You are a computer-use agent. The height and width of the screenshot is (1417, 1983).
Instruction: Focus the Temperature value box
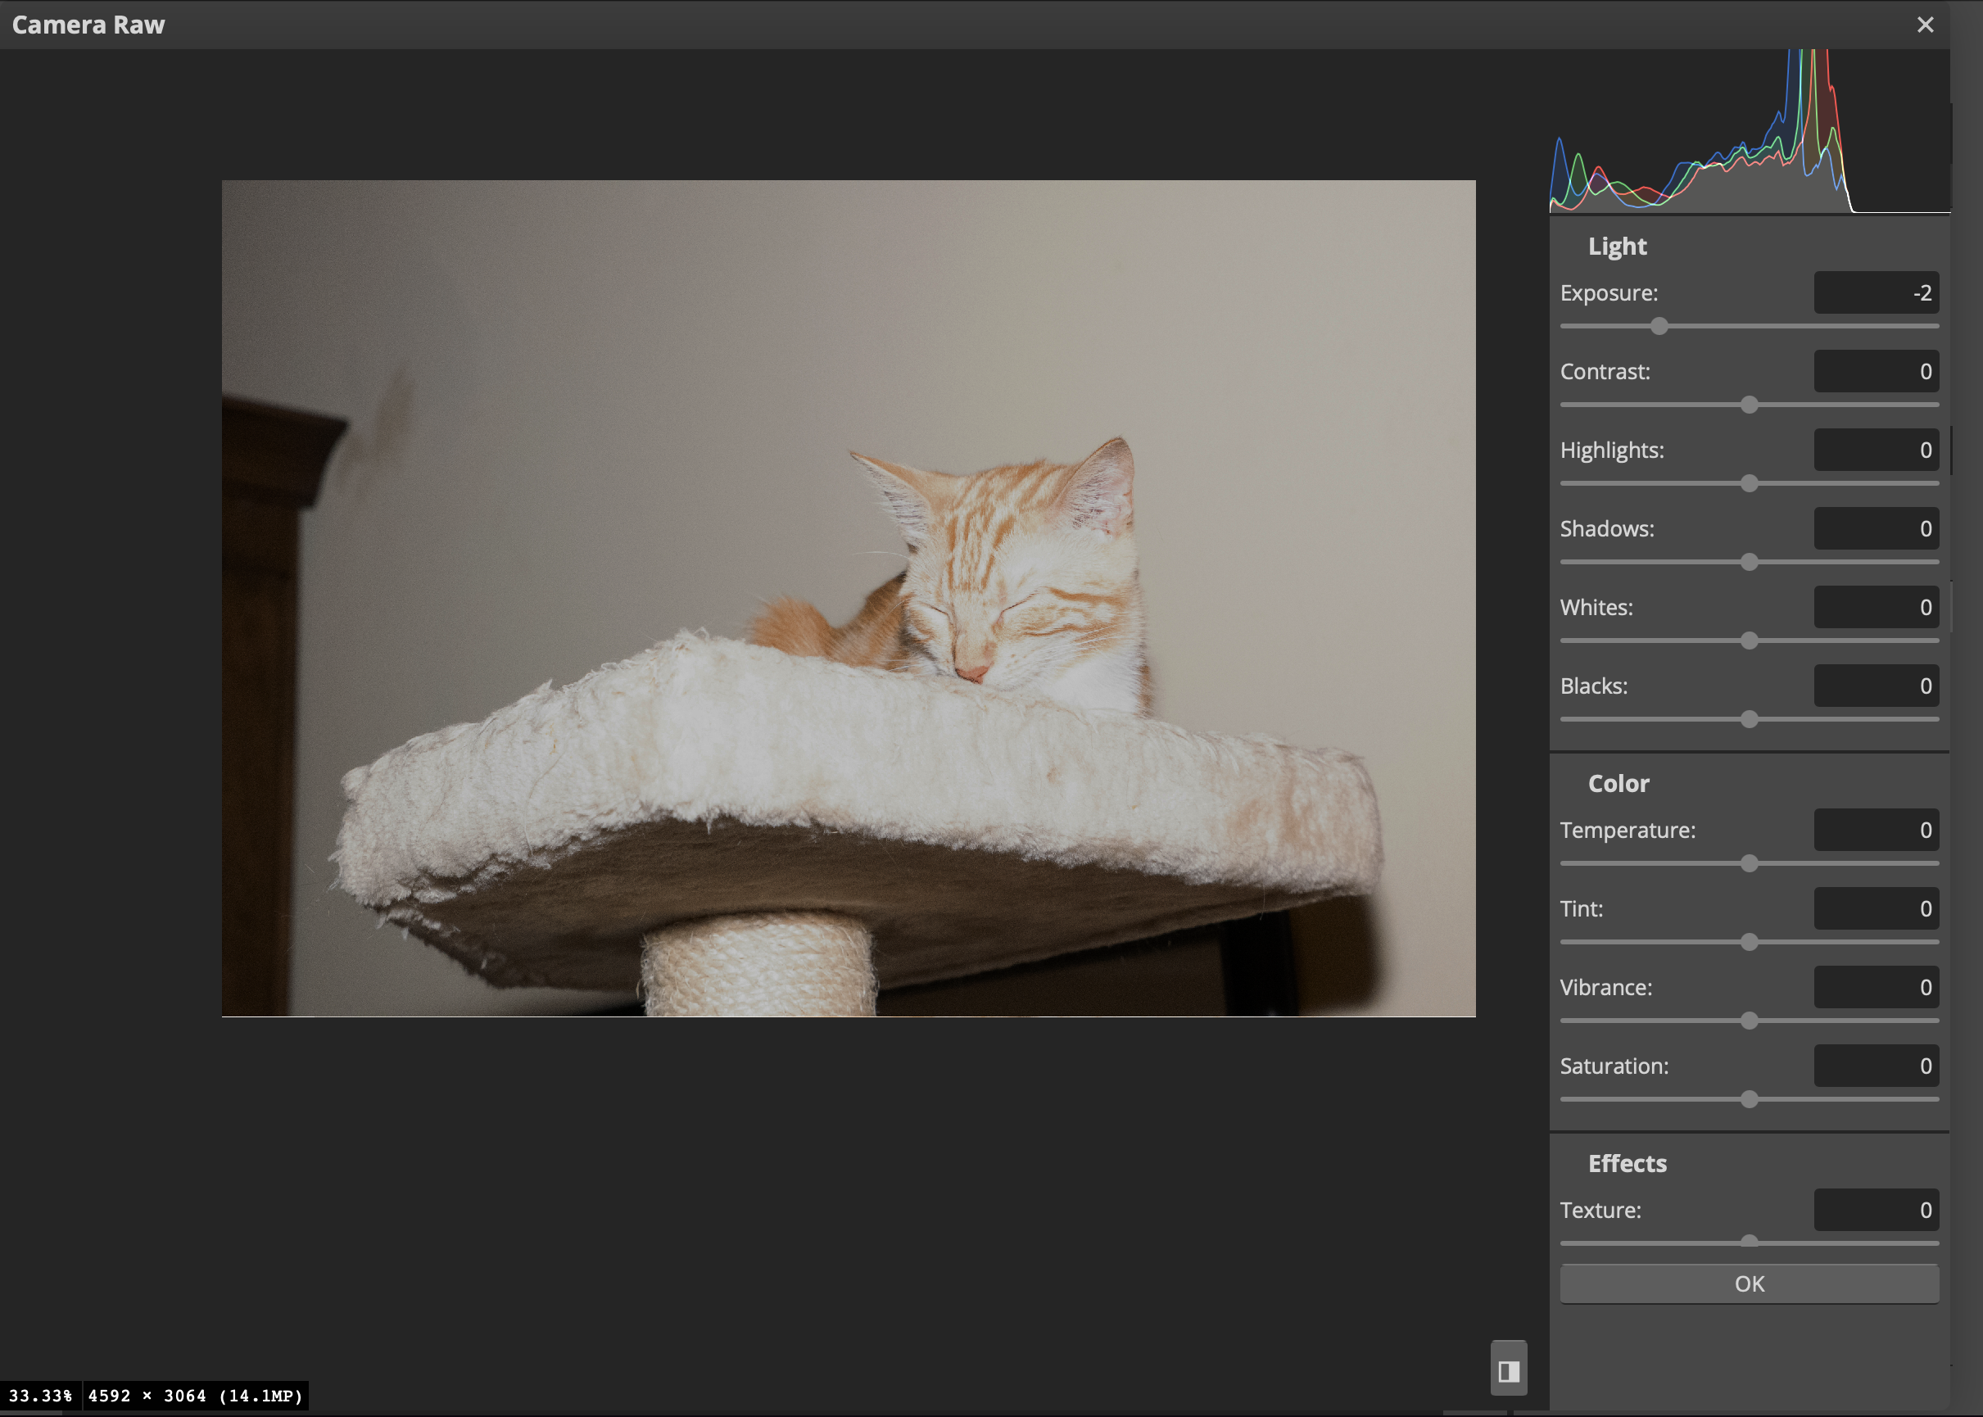[1876, 830]
